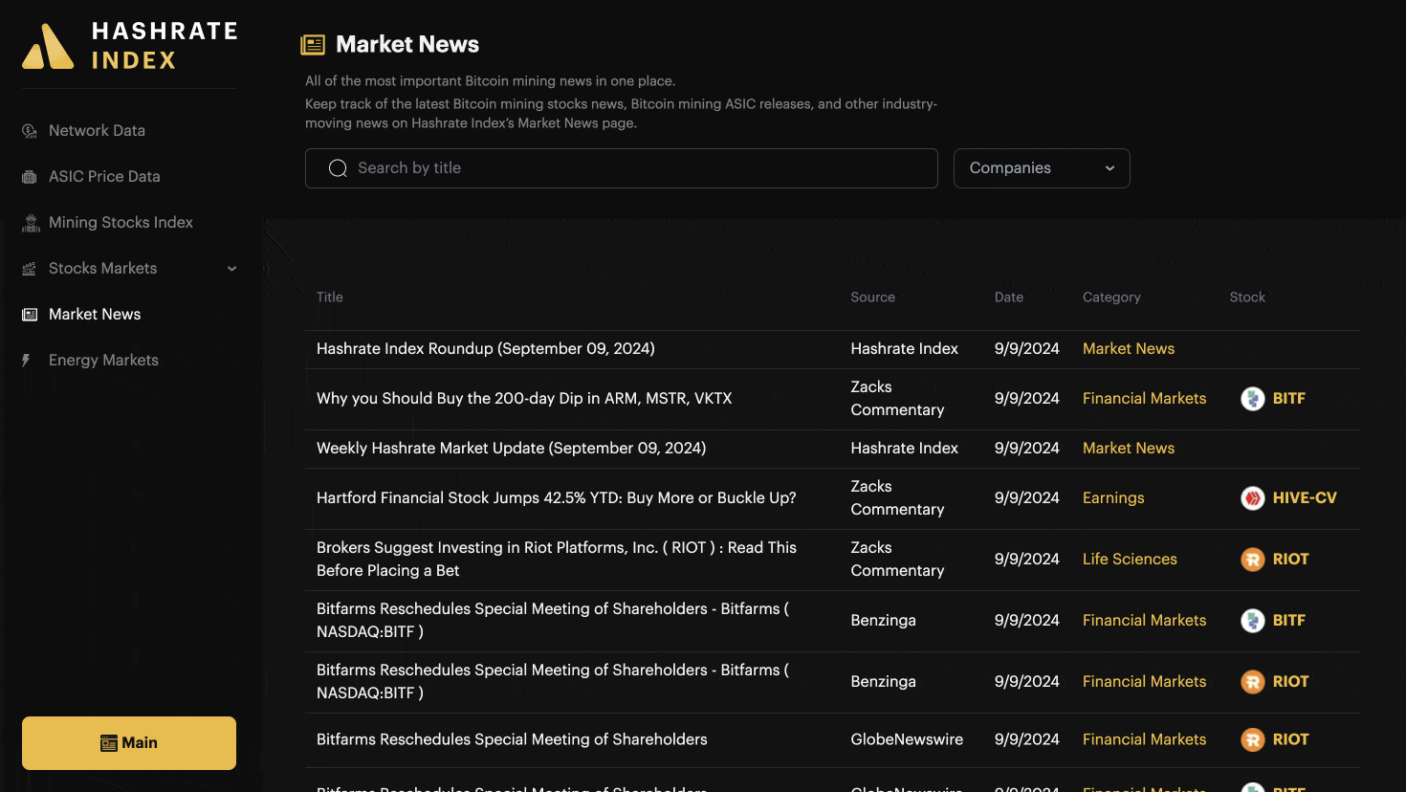
Task: Open Brokers Suggest Investing in Riot Platforms article
Action: pyautogui.click(x=557, y=560)
